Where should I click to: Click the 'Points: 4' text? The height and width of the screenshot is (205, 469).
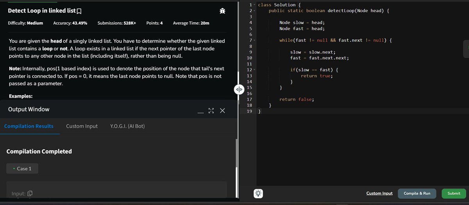click(154, 23)
